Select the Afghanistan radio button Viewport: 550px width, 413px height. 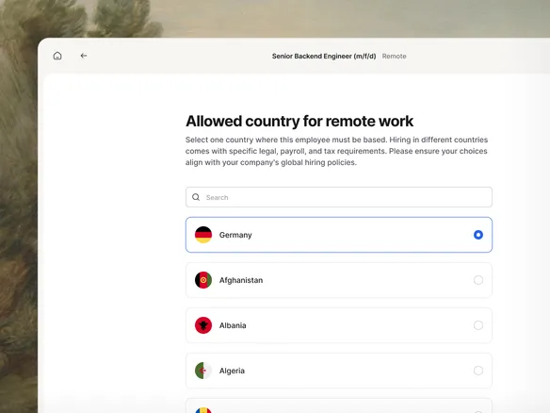(478, 280)
